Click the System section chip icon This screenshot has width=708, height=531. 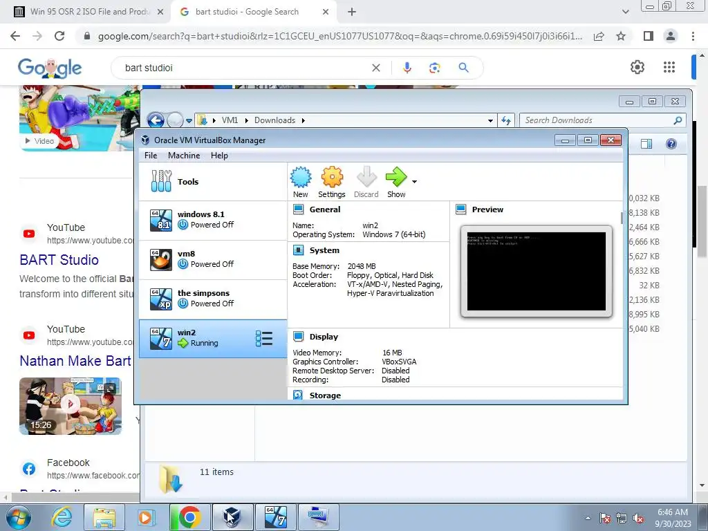(298, 250)
